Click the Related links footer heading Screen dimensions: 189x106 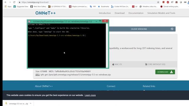pyautogui.click(x=149, y=86)
